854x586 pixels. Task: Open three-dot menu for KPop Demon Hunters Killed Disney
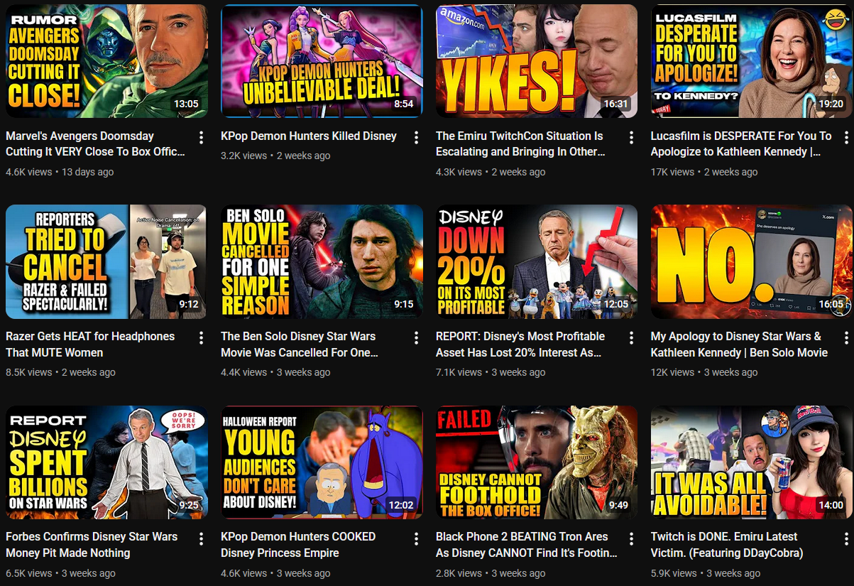point(417,137)
